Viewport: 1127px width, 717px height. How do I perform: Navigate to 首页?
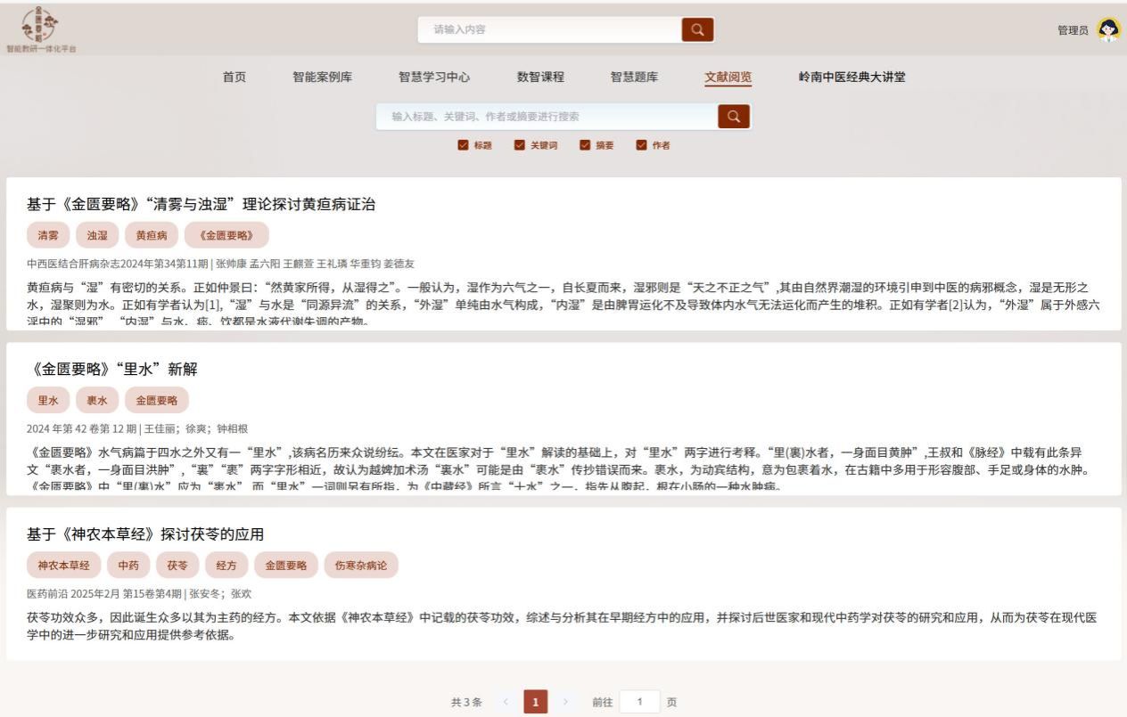[x=234, y=77]
